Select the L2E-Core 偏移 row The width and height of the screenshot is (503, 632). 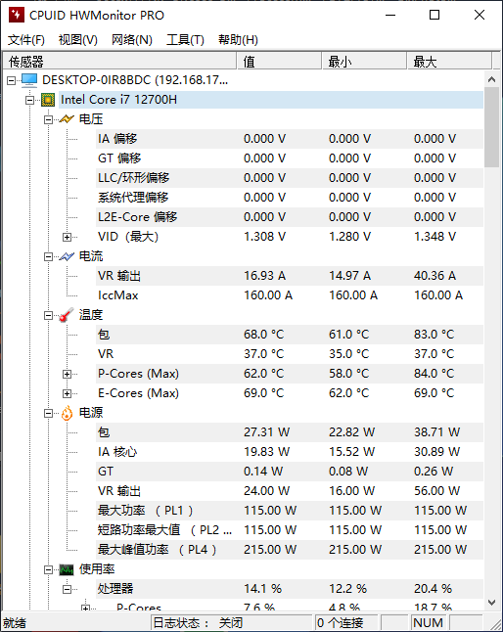point(290,217)
